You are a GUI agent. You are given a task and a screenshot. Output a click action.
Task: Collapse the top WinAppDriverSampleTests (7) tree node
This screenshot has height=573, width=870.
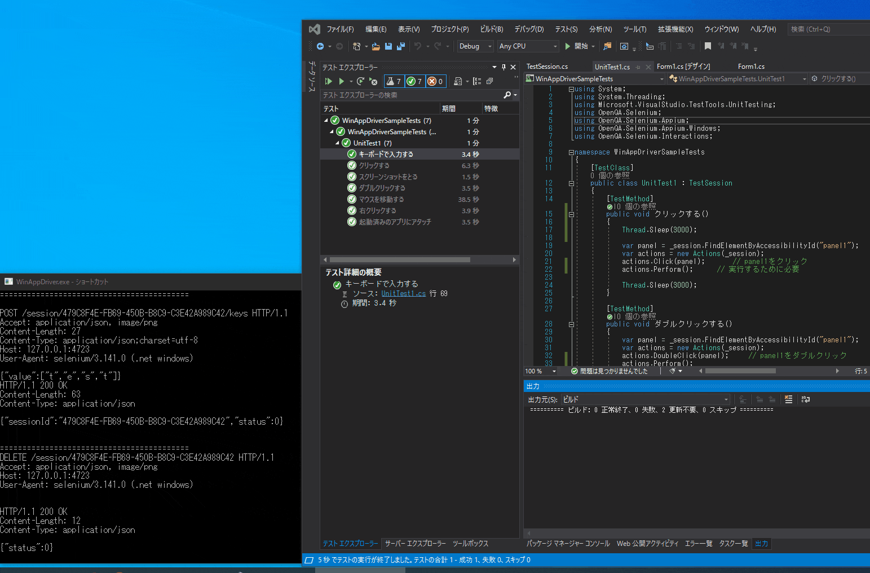tap(326, 121)
